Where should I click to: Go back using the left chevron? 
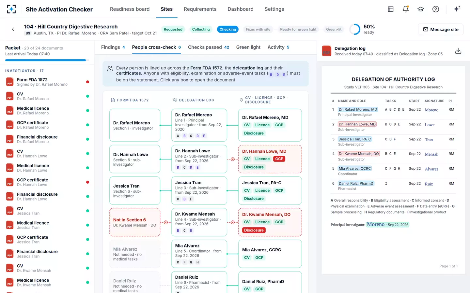click(13, 29)
